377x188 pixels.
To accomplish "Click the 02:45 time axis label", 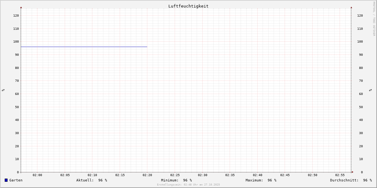I will (285, 175).
